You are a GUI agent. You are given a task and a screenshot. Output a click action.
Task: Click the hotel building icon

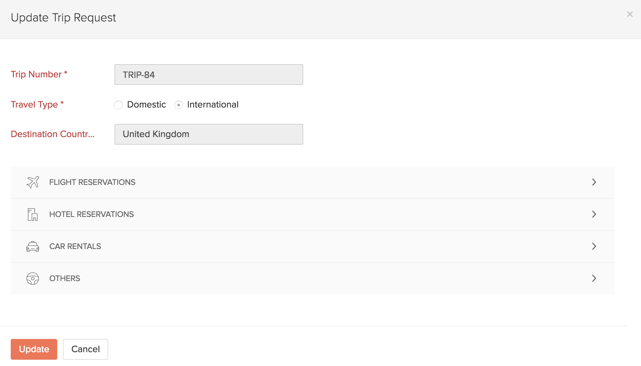[32, 214]
